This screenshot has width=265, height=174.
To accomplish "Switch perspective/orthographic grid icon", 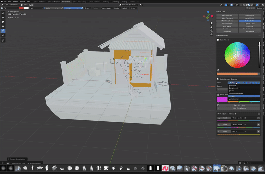I will [x=211, y=35].
